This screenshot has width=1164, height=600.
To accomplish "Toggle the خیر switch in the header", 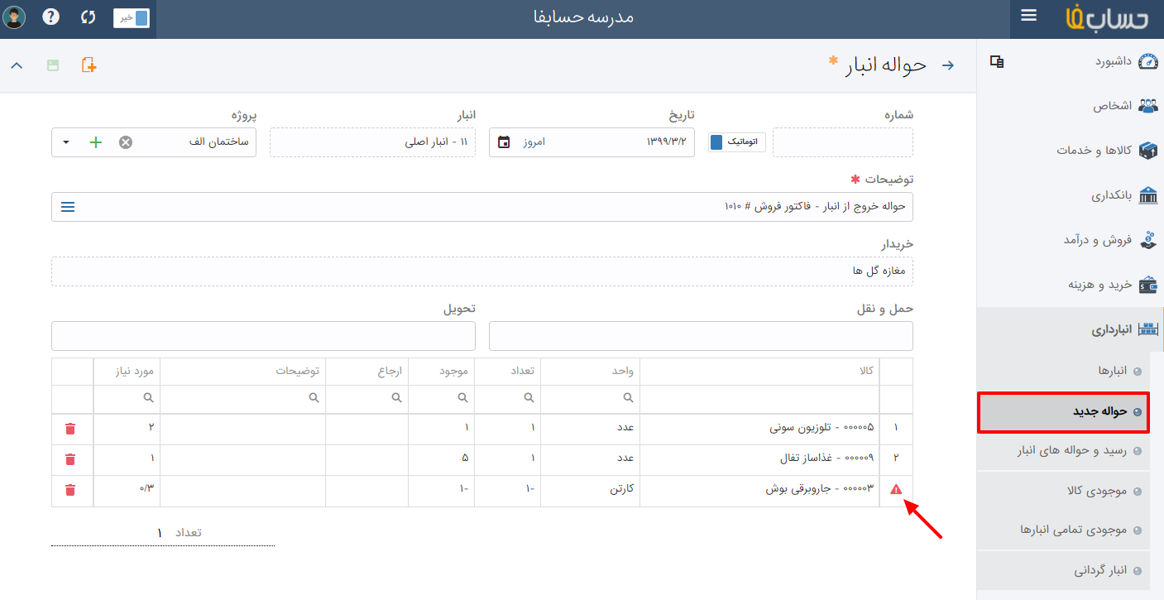I will click(x=132, y=17).
